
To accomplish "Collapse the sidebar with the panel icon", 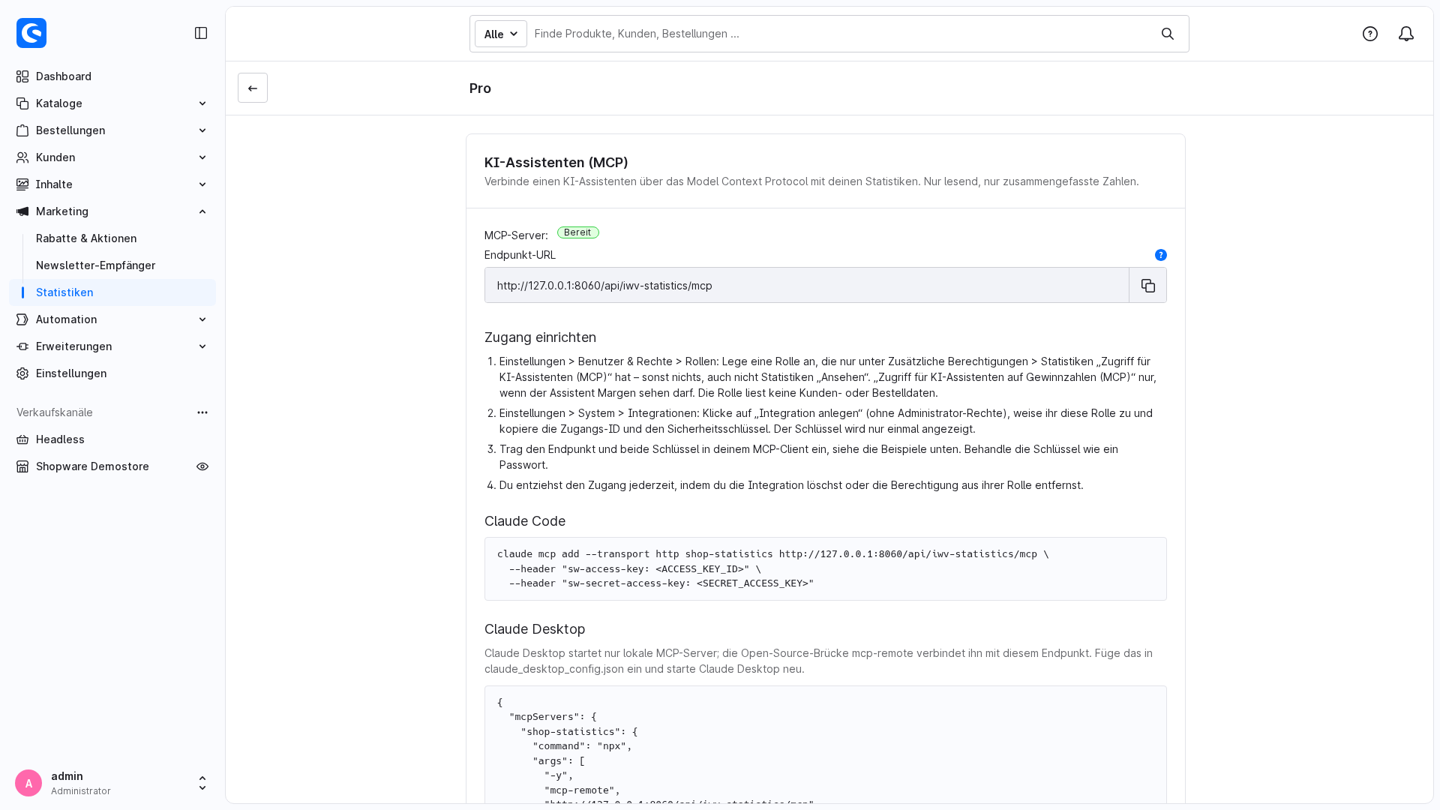I will point(201,33).
